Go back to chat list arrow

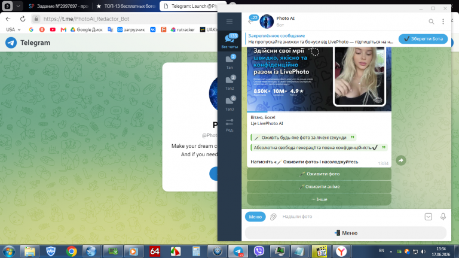point(250,22)
